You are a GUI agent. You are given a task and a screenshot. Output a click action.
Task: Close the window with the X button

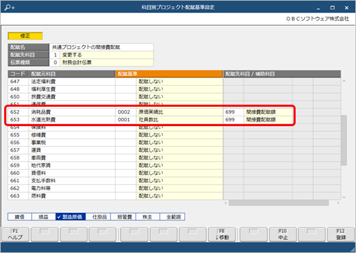click(346, 8)
